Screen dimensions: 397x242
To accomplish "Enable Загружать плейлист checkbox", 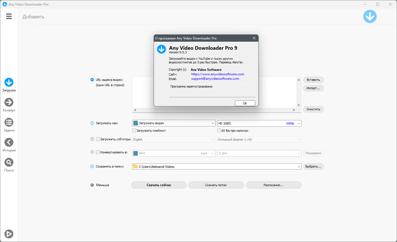I will coord(134,131).
